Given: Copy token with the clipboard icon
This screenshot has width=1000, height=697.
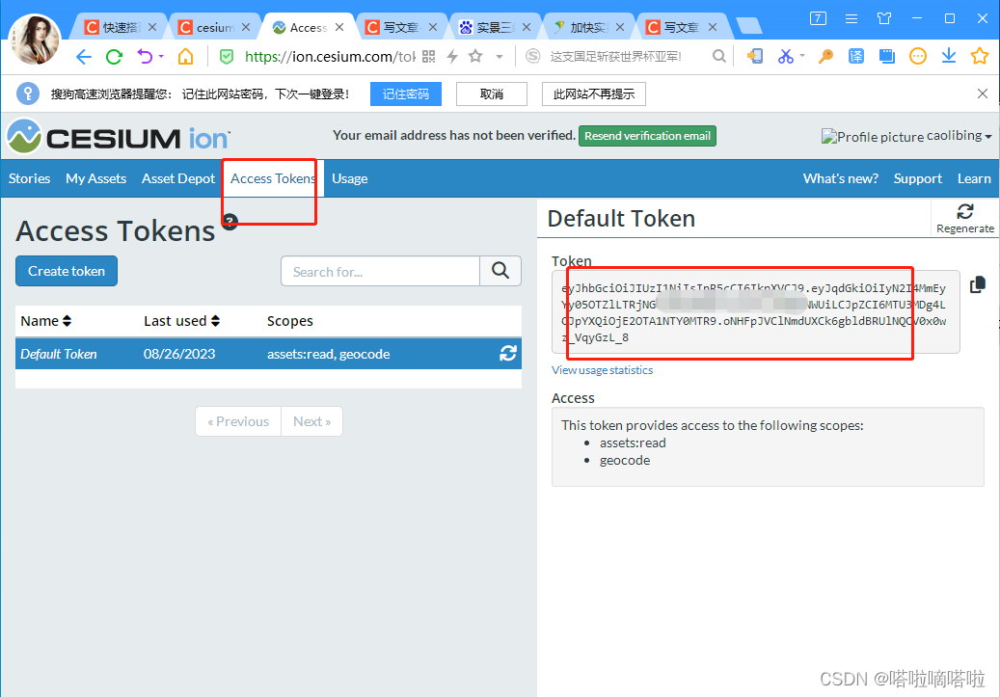Looking at the screenshot, I should [x=977, y=284].
